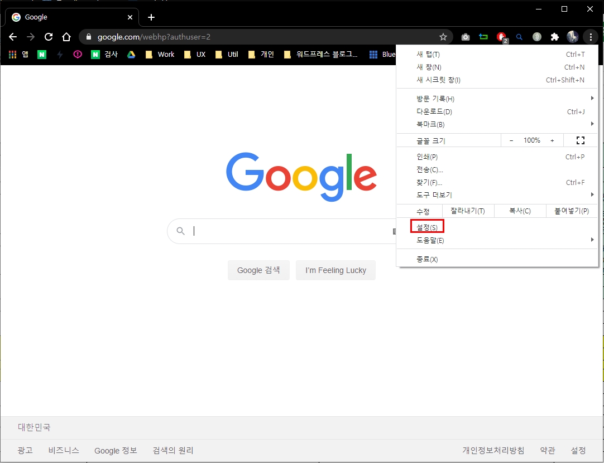Open the camera screenshot extension
The height and width of the screenshot is (463, 604).
pyautogui.click(x=466, y=37)
